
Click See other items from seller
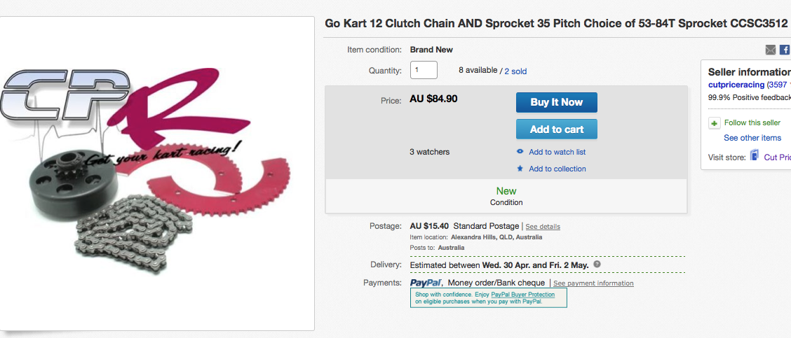coord(752,138)
